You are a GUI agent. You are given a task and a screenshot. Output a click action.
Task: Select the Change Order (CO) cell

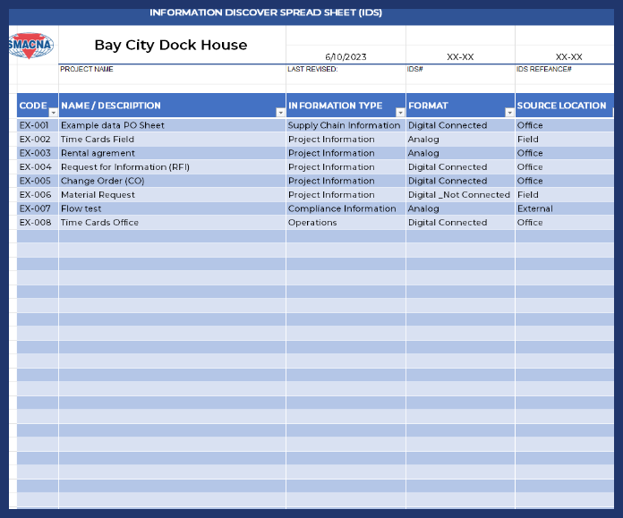tap(172, 181)
